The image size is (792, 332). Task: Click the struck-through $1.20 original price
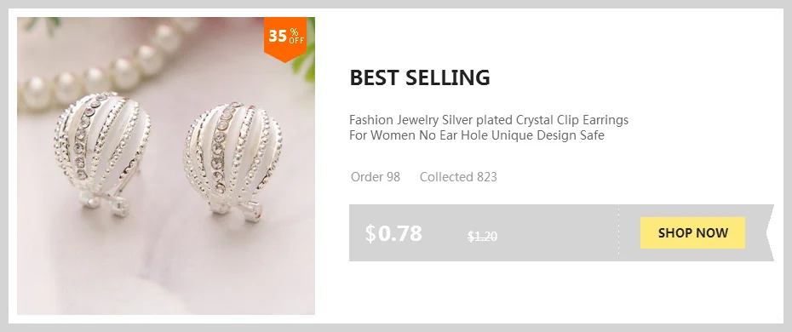click(x=482, y=236)
